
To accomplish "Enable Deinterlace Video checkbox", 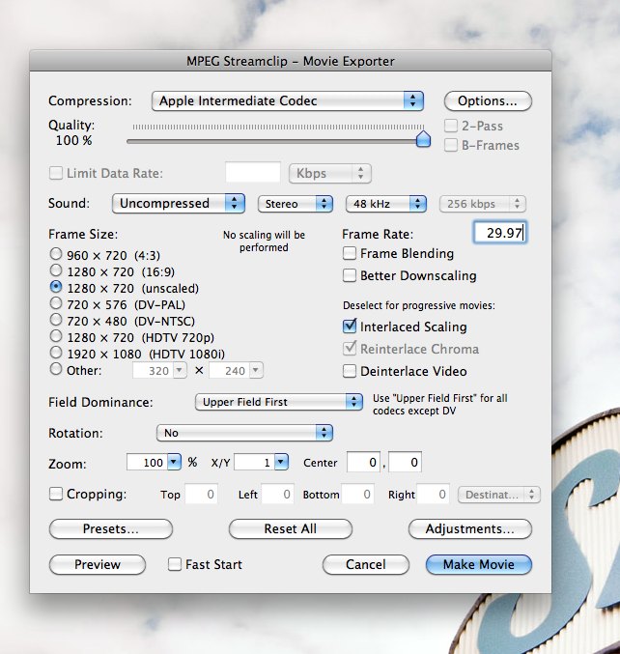I will [x=350, y=371].
